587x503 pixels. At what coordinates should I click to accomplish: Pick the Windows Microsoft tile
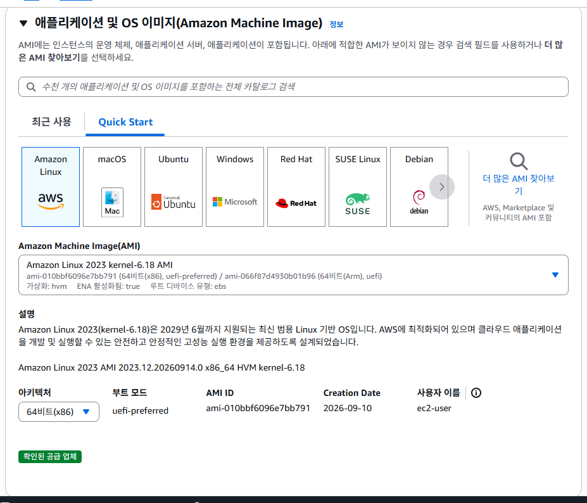click(x=235, y=187)
